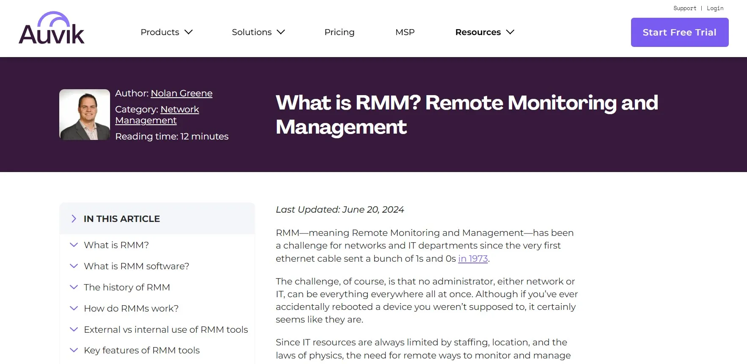Click 'Reading time: 12 minutes' text

(172, 137)
